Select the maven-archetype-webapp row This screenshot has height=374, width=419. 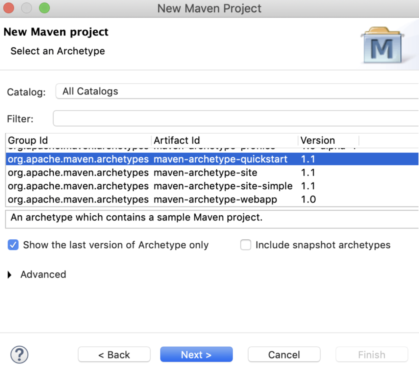coord(212,199)
